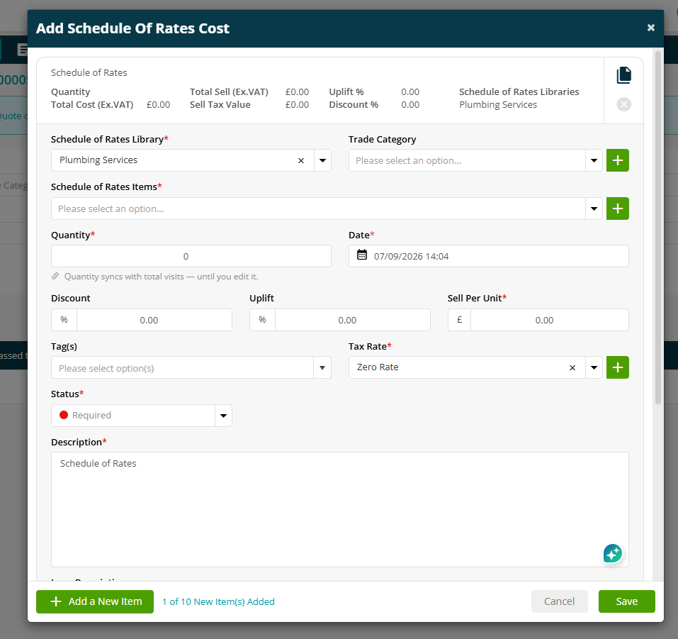678x639 pixels.
Task: Expand the Schedule of Rates Library dropdown arrow
Action: tap(322, 160)
